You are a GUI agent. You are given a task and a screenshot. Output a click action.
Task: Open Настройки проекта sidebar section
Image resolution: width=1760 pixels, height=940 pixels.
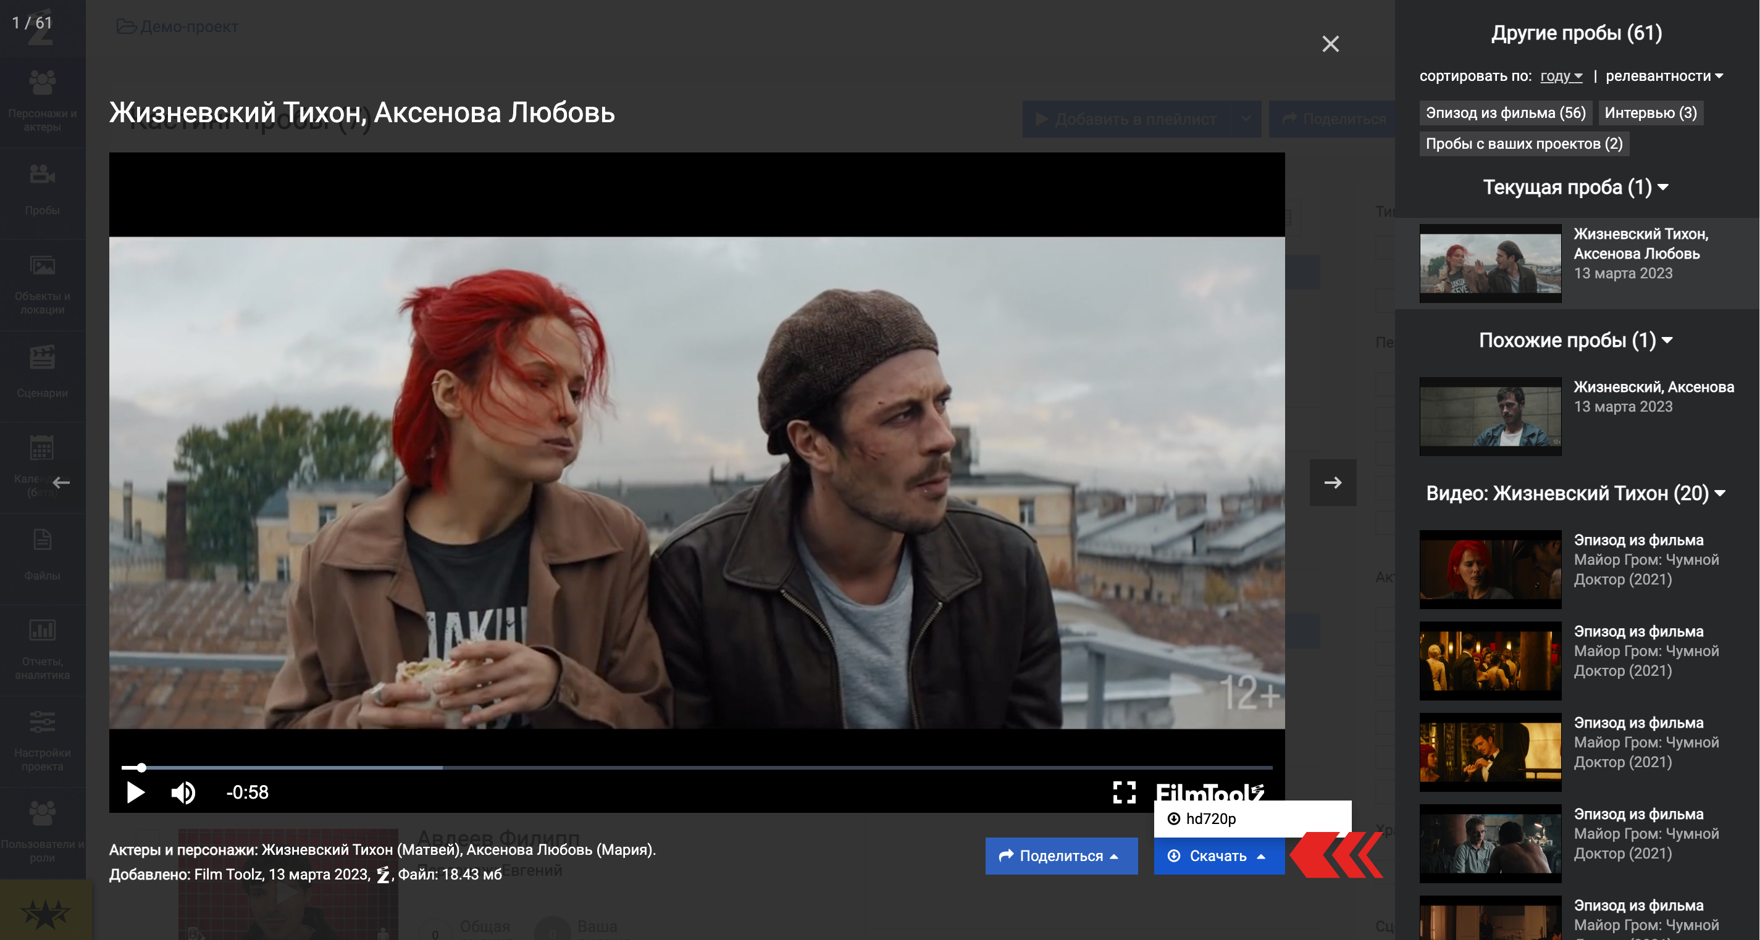(x=43, y=741)
